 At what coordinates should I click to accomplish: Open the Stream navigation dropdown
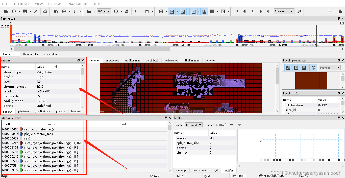[x=284, y=11]
